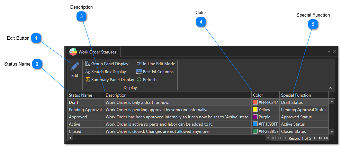Go to the first record in navigator
This screenshot has width=341, height=147.
[274, 138]
